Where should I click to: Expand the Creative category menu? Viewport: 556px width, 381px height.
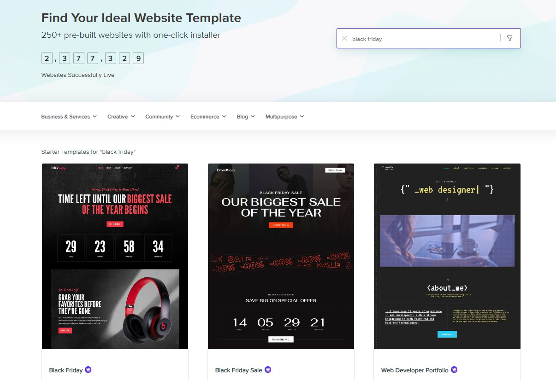121,117
